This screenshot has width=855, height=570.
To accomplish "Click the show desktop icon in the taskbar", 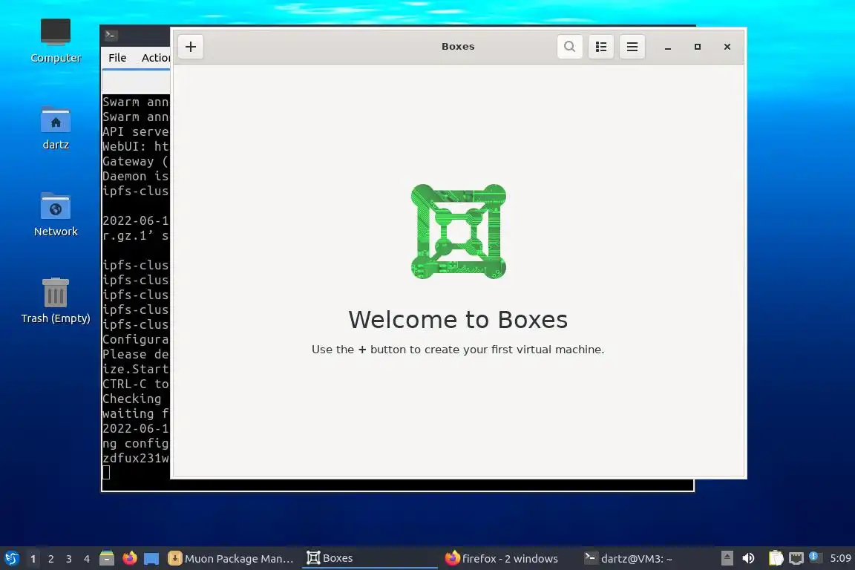I will pos(151,559).
